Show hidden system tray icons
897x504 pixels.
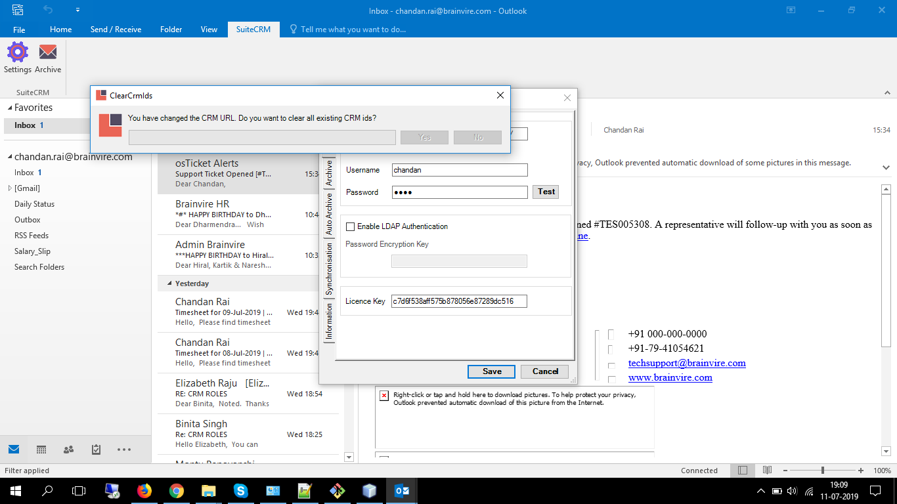click(761, 491)
